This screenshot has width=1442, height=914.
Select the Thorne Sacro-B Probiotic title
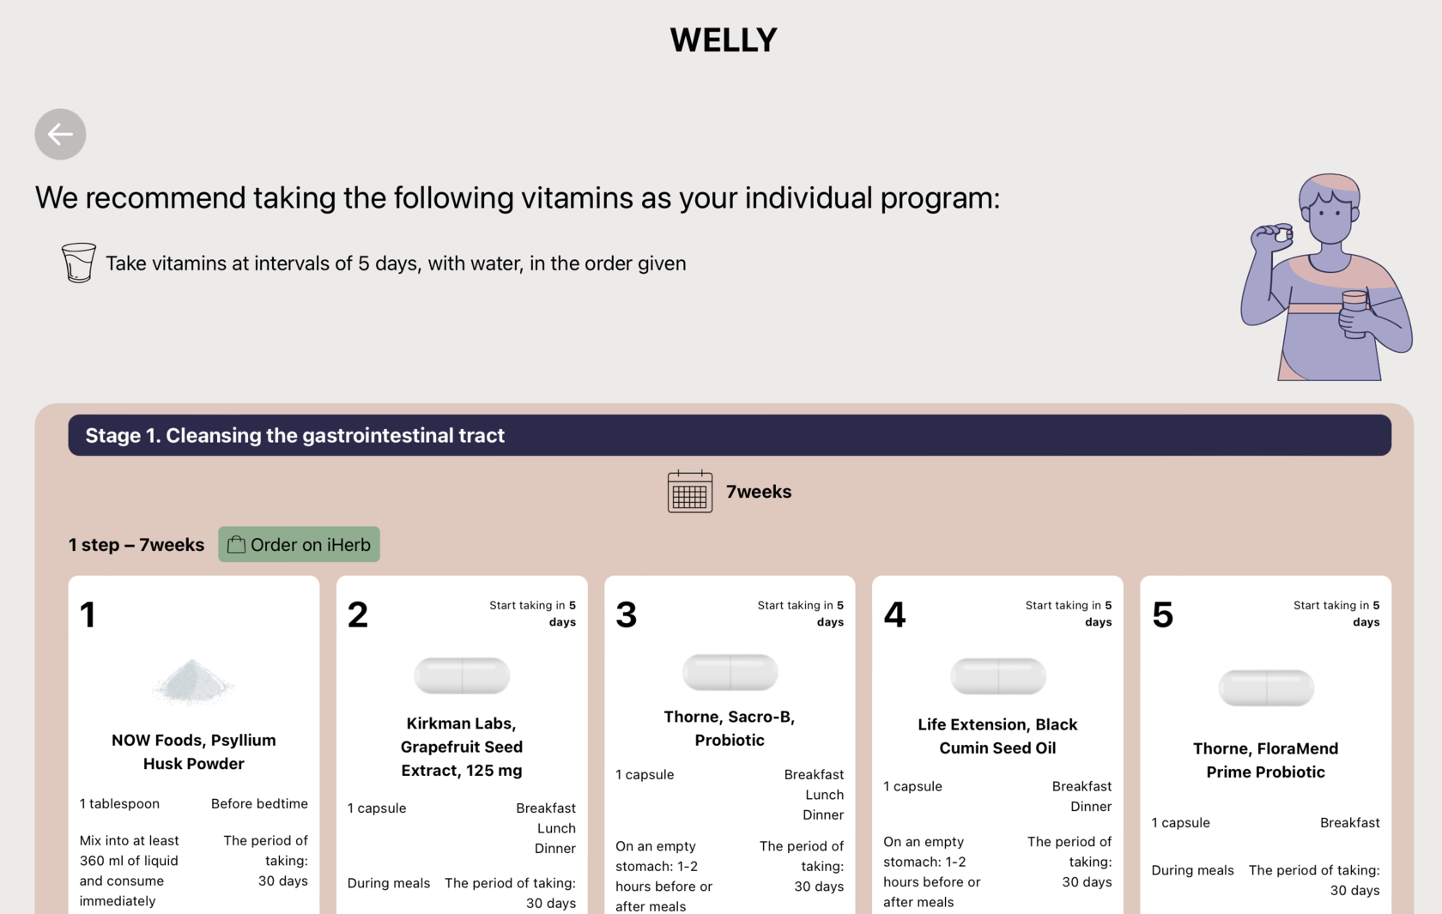pyautogui.click(x=730, y=729)
